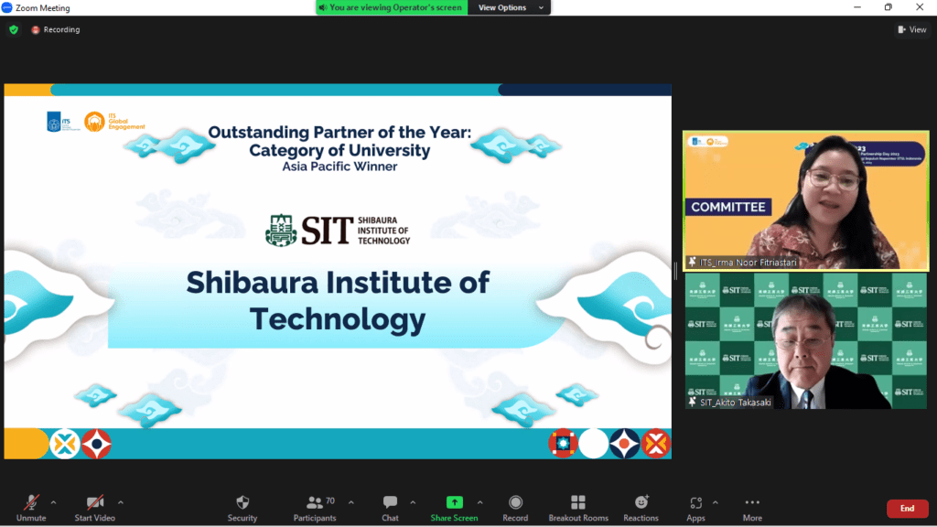937x527 pixels.
Task: Click the green encryption shield icon
Action: coord(14,29)
